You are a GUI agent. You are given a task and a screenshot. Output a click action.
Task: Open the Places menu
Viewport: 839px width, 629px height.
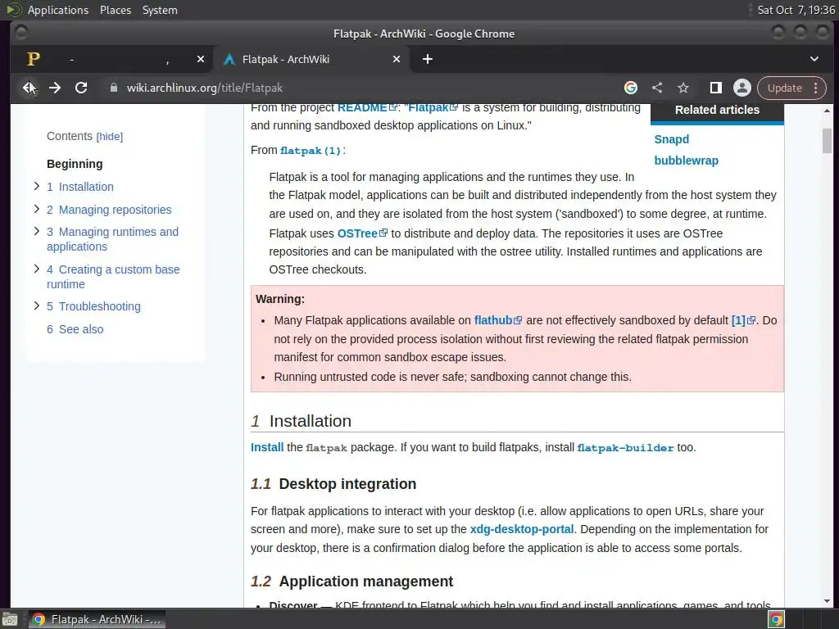115,10
